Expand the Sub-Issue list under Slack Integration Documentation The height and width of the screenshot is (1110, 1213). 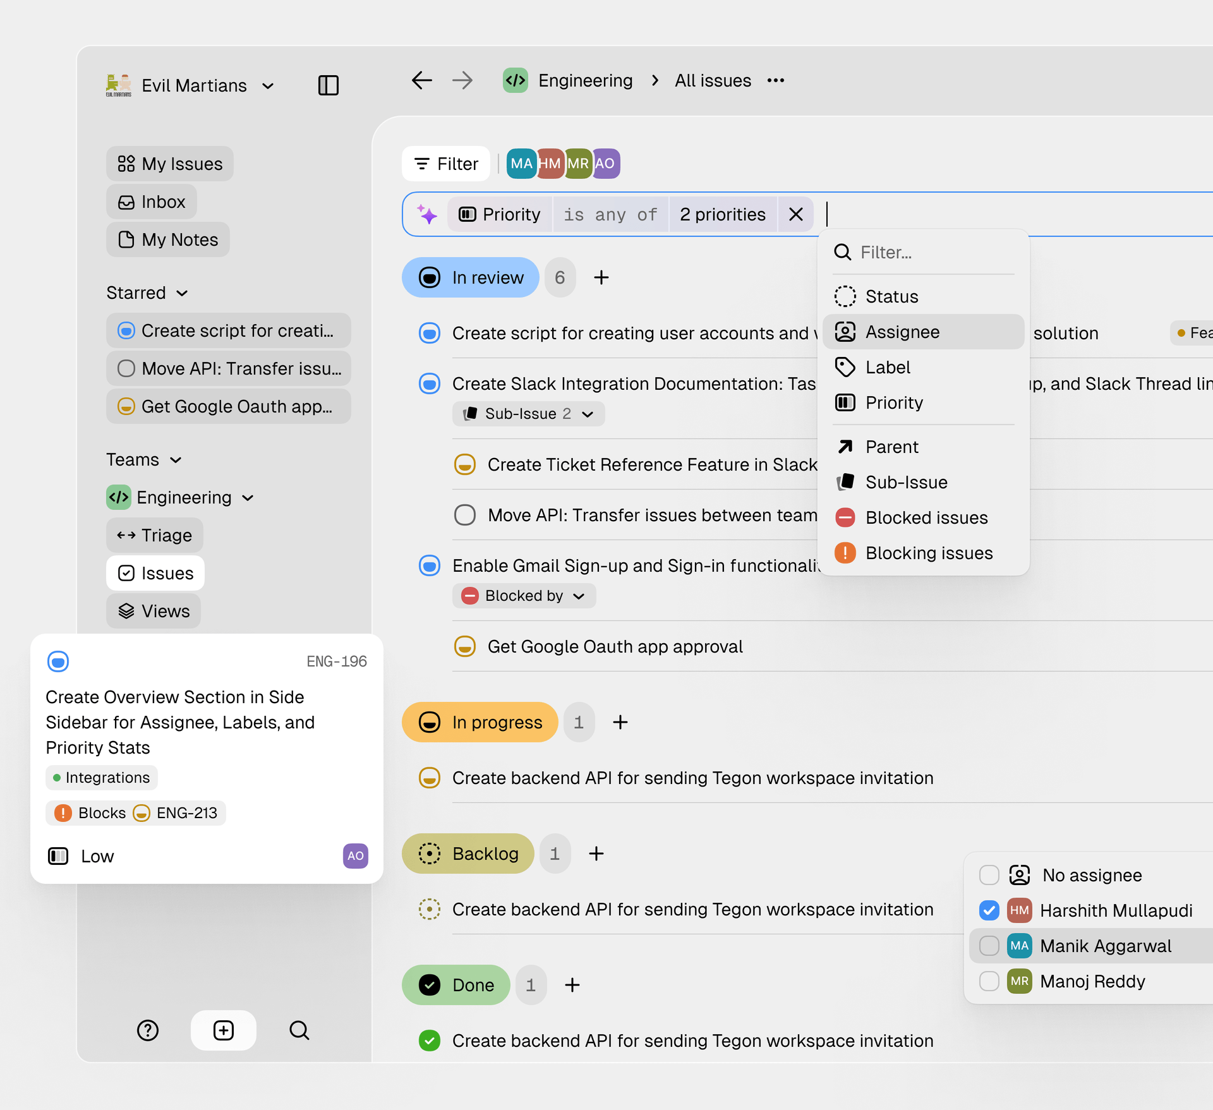pyautogui.click(x=588, y=414)
